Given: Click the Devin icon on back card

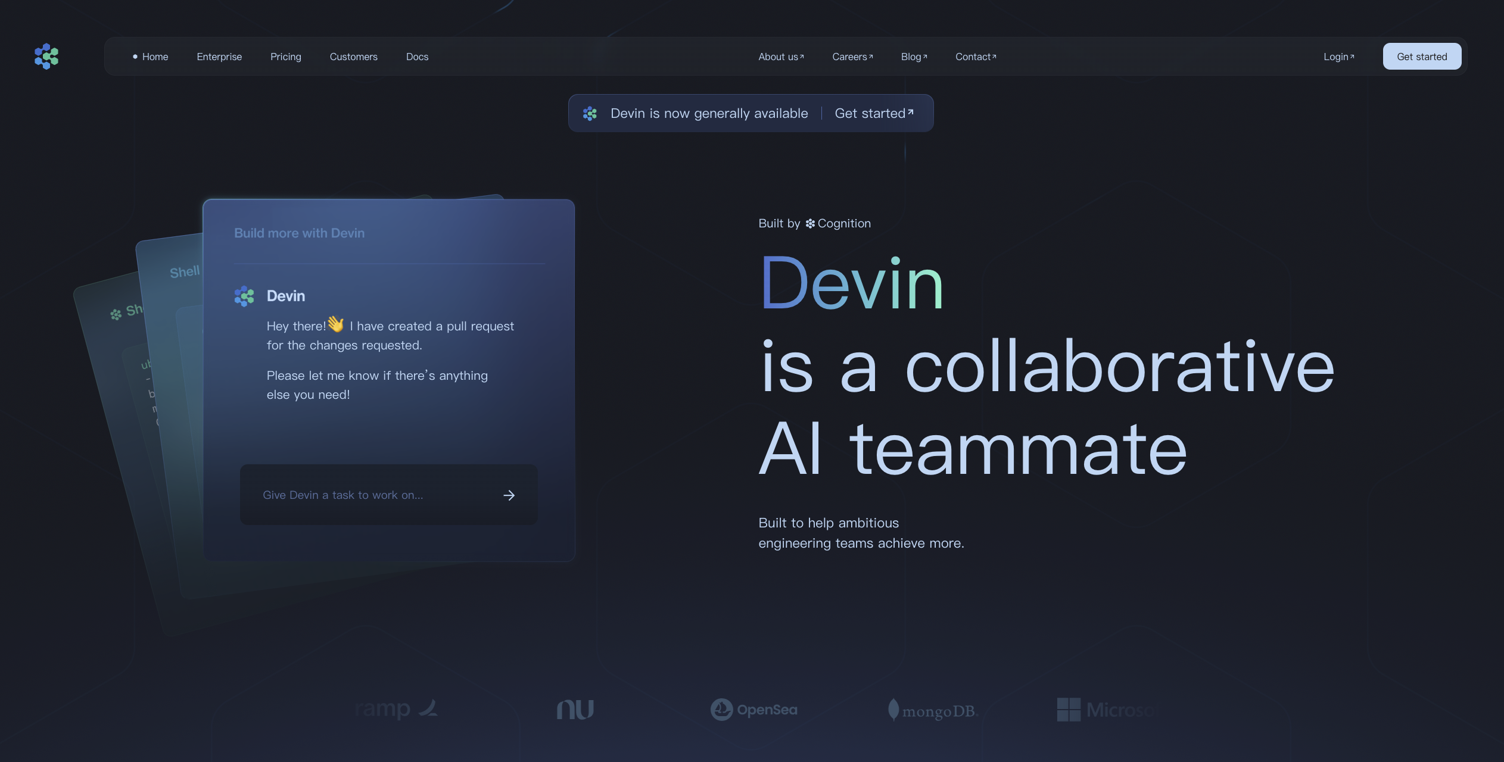Looking at the screenshot, I should pos(116,314).
